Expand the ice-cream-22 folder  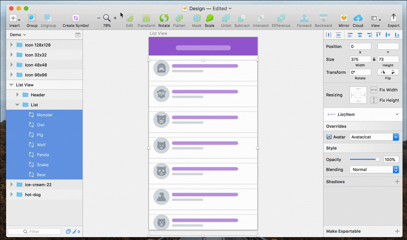(11, 184)
